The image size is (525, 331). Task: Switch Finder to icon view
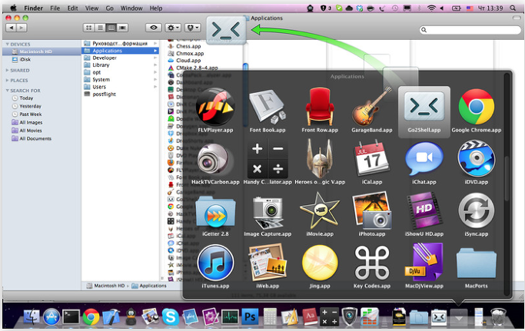(x=88, y=28)
